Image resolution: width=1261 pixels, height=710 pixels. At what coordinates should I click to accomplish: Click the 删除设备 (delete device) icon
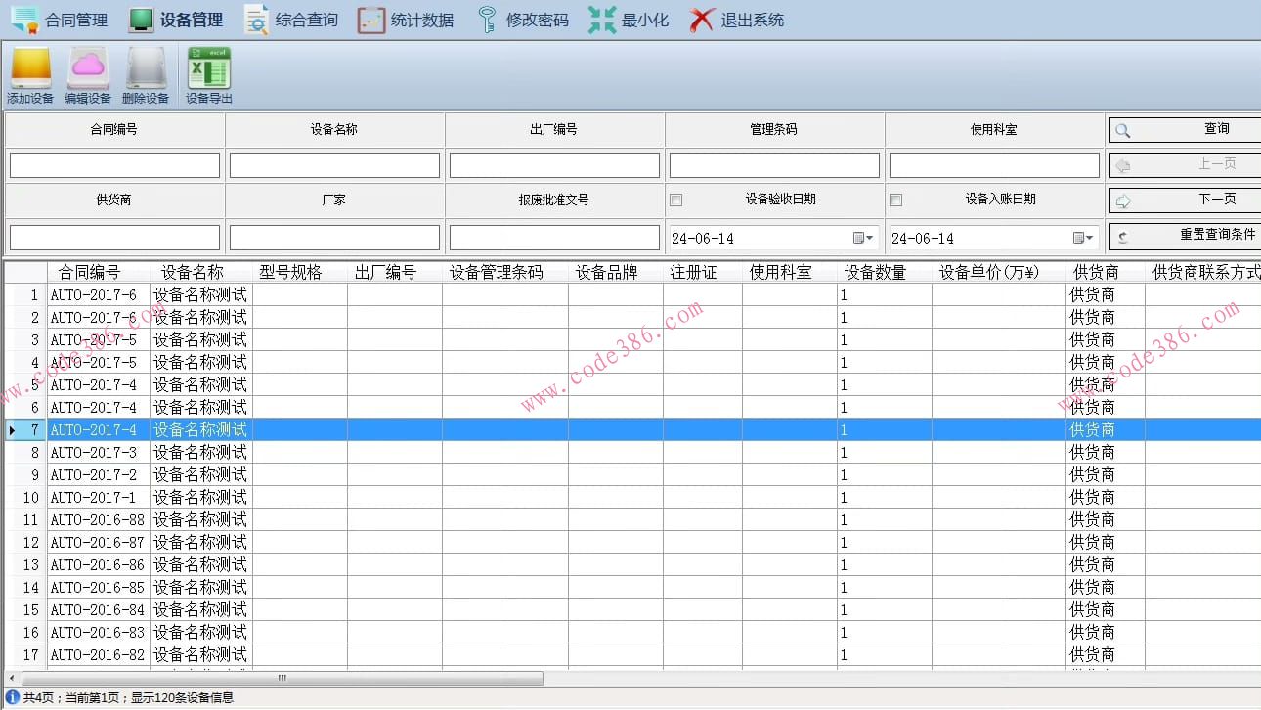click(146, 74)
